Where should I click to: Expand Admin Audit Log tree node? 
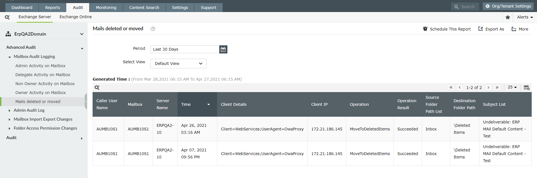pos(10,111)
